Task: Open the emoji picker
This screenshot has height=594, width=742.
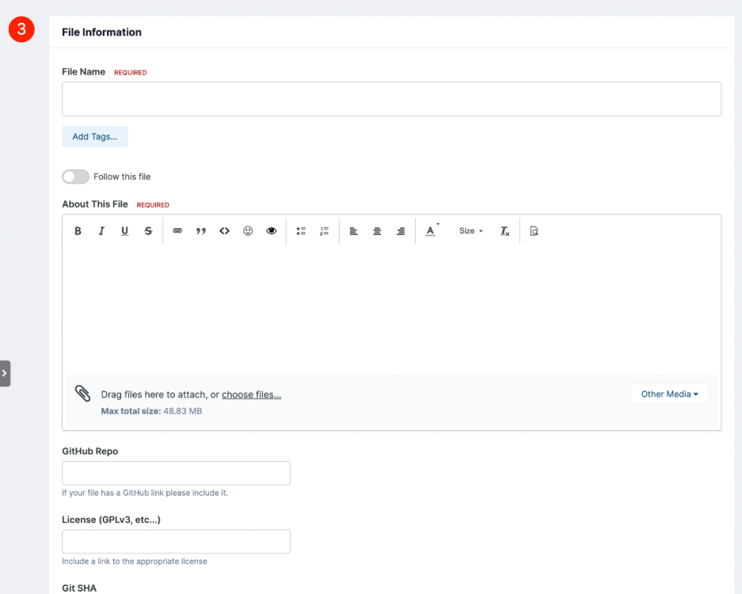Action: [248, 231]
